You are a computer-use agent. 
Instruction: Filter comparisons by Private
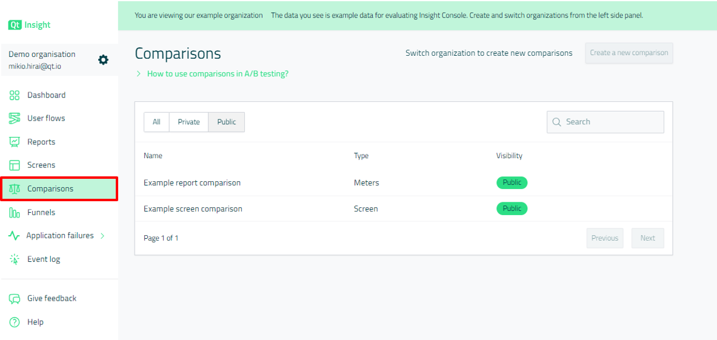[x=188, y=122]
